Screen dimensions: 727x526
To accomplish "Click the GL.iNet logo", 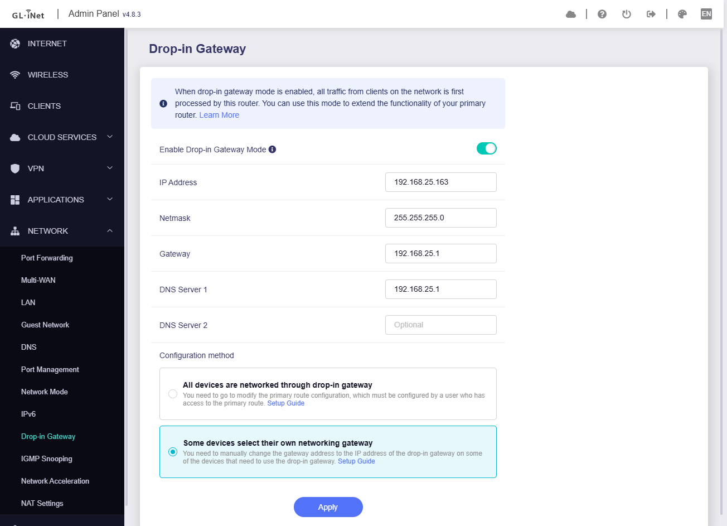I will (x=28, y=15).
